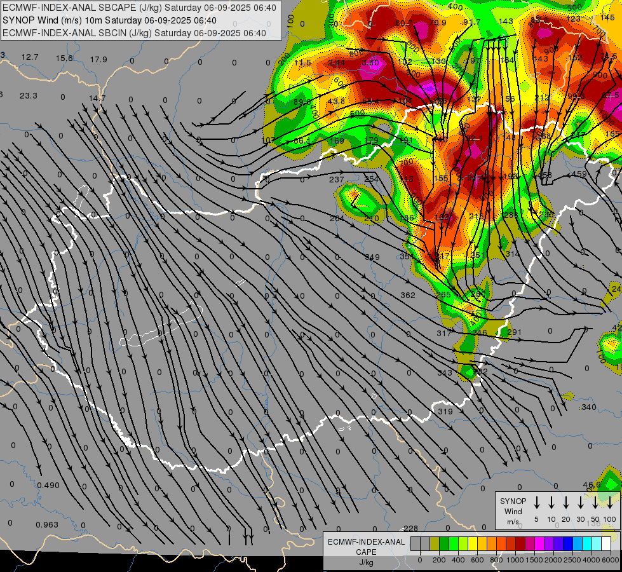Click the 20 m/s wind arrow in legend
The height and width of the screenshot is (572, 622).
click(x=565, y=502)
